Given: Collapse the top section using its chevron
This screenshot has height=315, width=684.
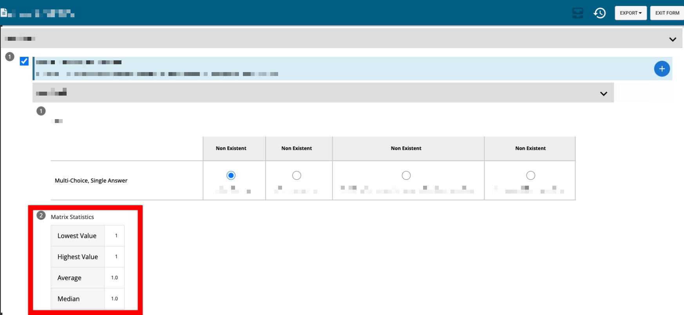Looking at the screenshot, I should [x=673, y=39].
